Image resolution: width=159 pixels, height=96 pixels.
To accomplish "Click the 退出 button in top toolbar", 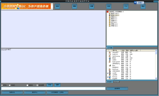I will [143, 6].
